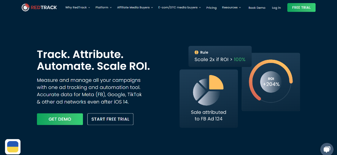
Task: Open E-com/DTC media buyers menu
Action: click(178, 7)
